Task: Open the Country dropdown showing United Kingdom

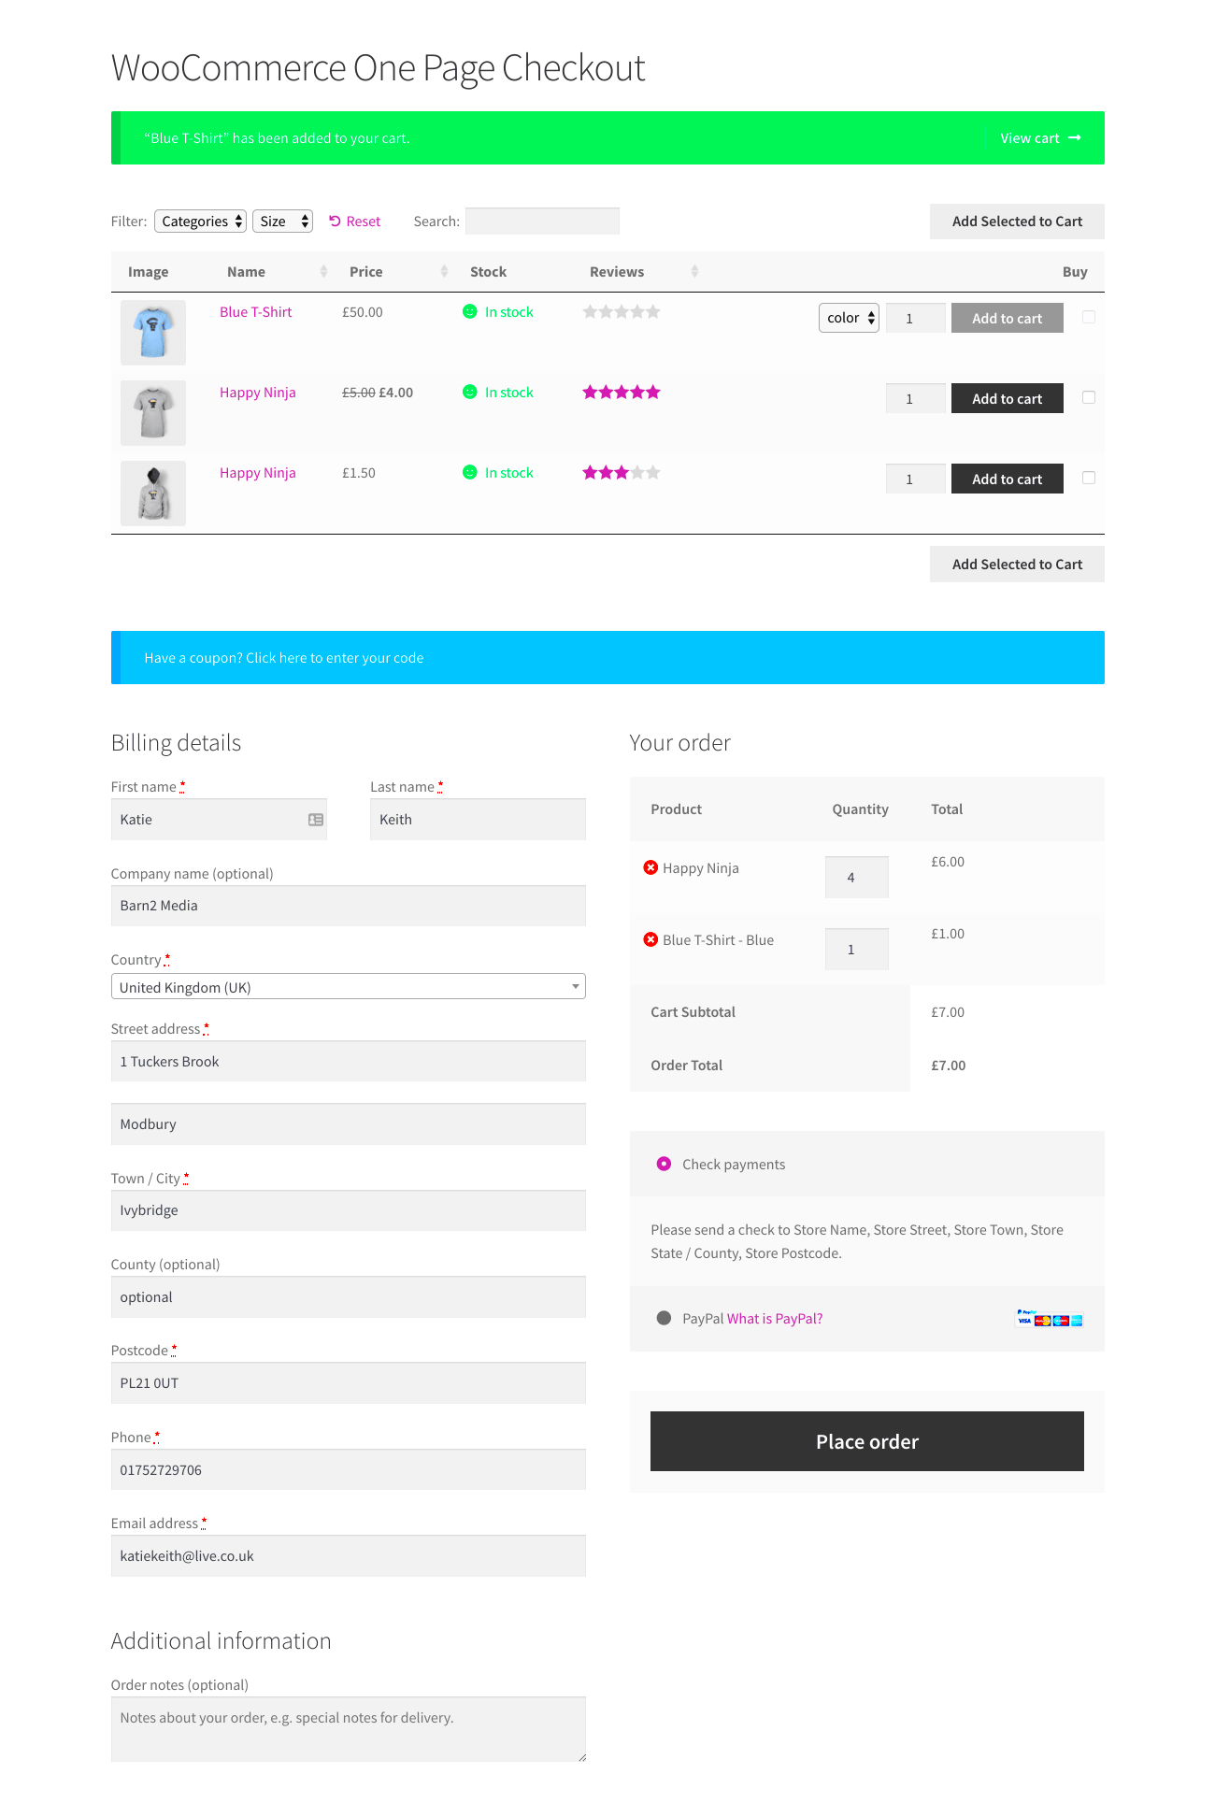Action: tap(348, 987)
